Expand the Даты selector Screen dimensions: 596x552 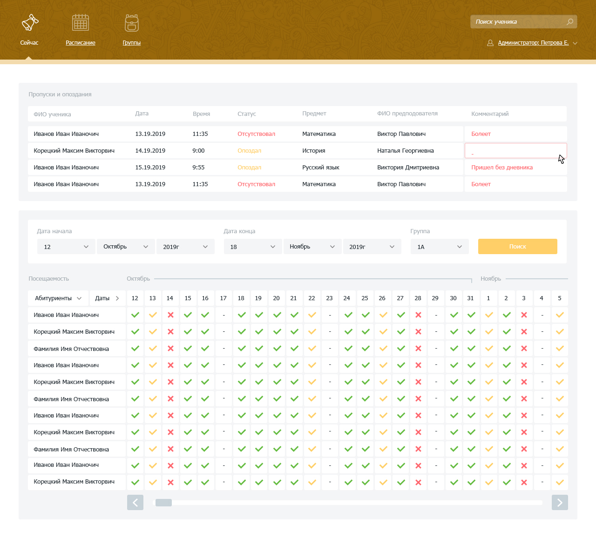point(108,298)
